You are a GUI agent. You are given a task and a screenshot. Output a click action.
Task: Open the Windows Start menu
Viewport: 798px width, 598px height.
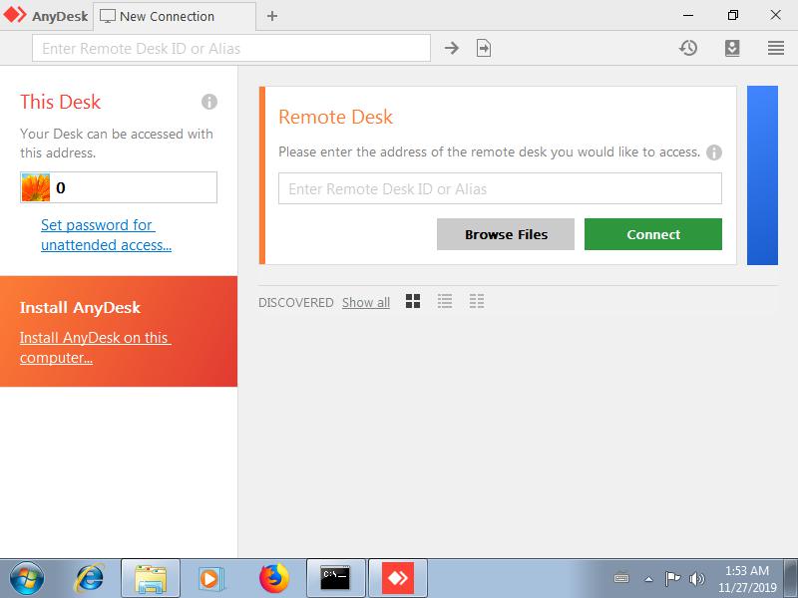tap(27, 578)
